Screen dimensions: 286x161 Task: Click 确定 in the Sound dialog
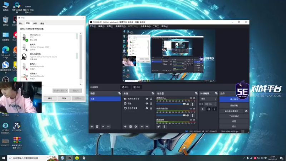point(50,98)
